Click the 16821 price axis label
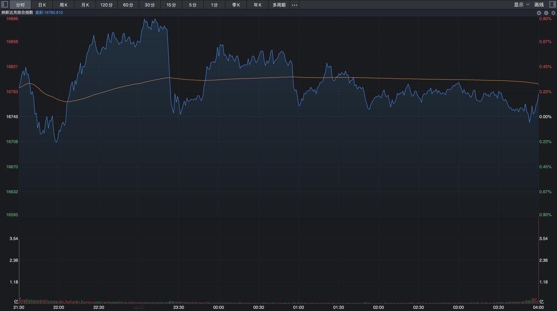This screenshot has width=557, height=311. (x=12, y=67)
